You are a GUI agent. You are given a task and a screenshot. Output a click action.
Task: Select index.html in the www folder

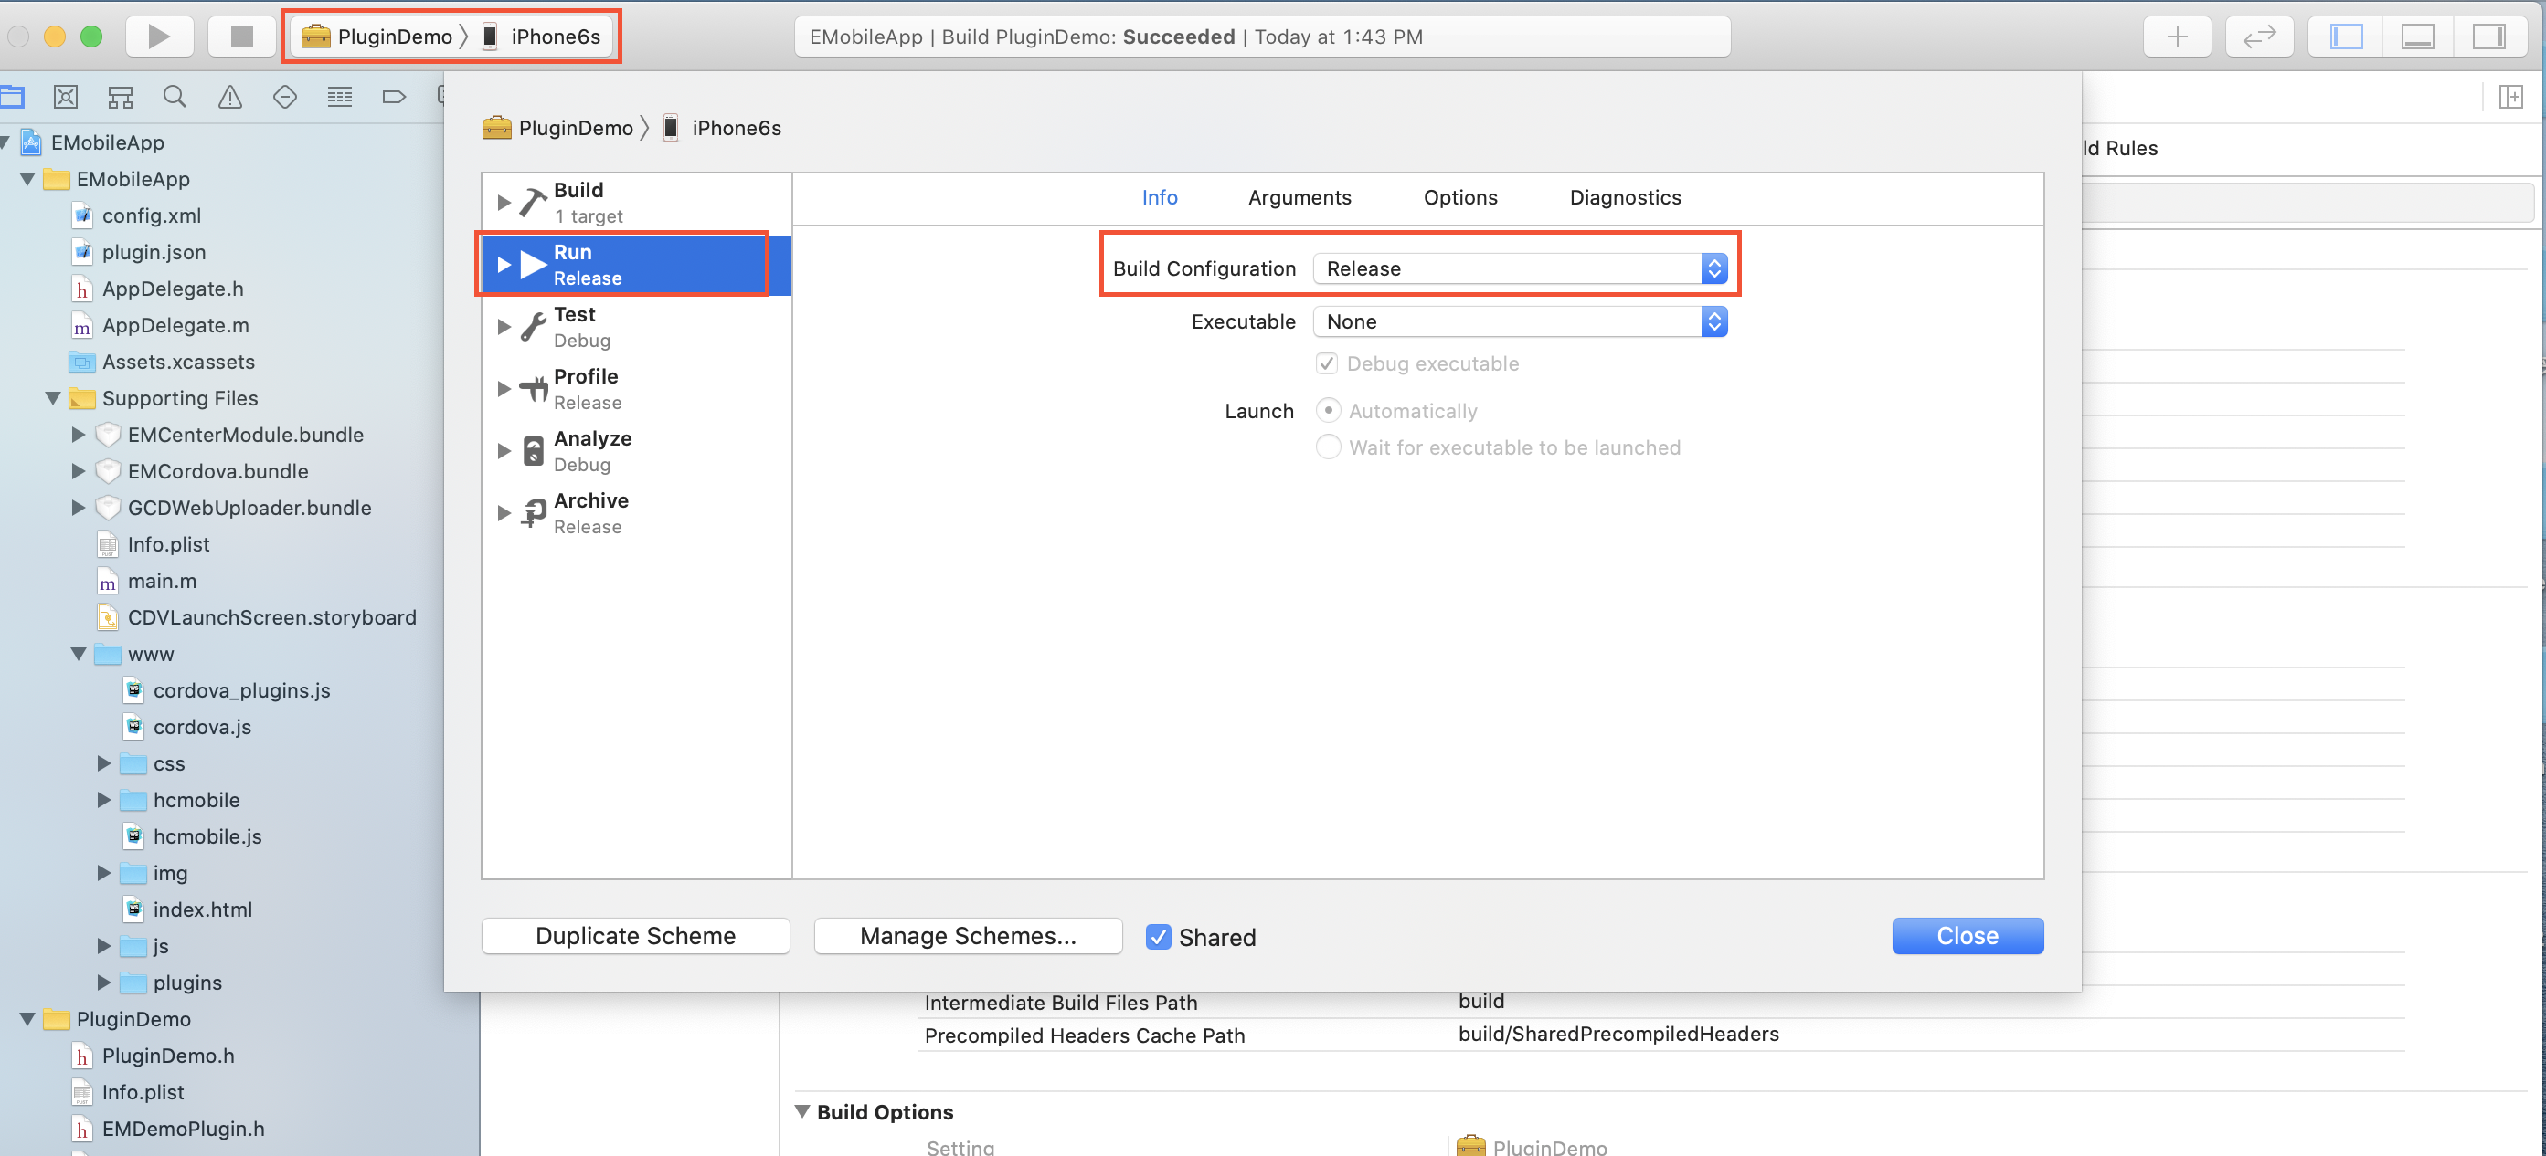[x=203, y=909]
